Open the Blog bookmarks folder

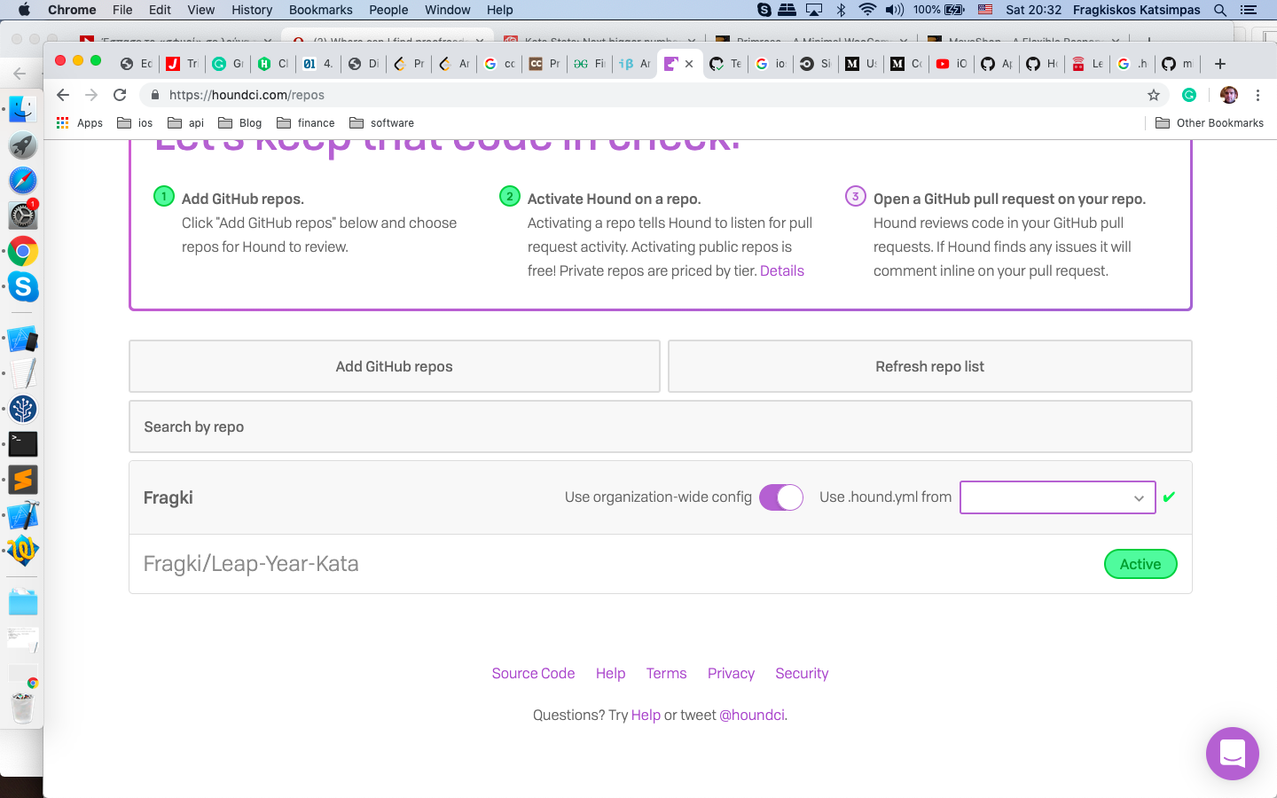(x=239, y=123)
